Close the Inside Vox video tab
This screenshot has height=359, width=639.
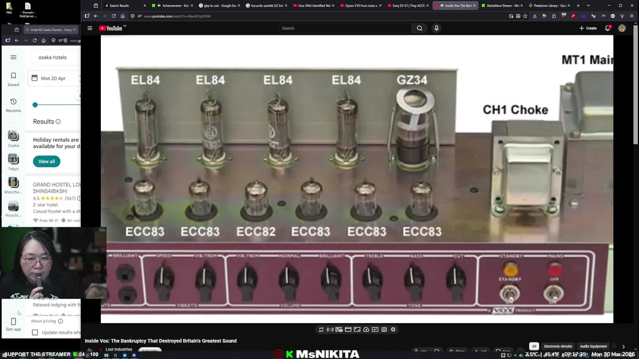(x=474, y=5)
